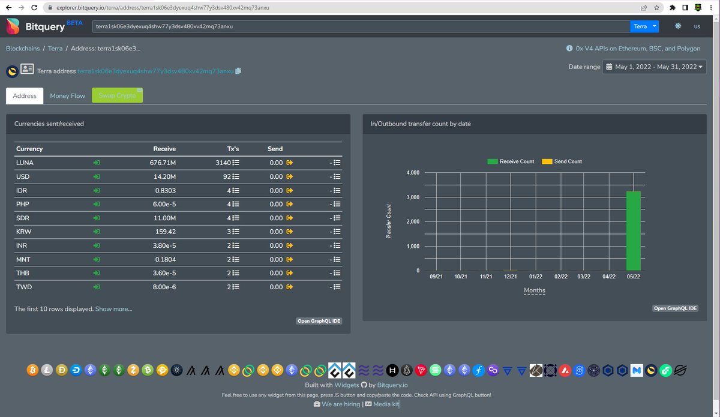Go to the Blockchains breadcrumb
The width and height of the screenshot is (720, 417).
(x=23, y=48)
